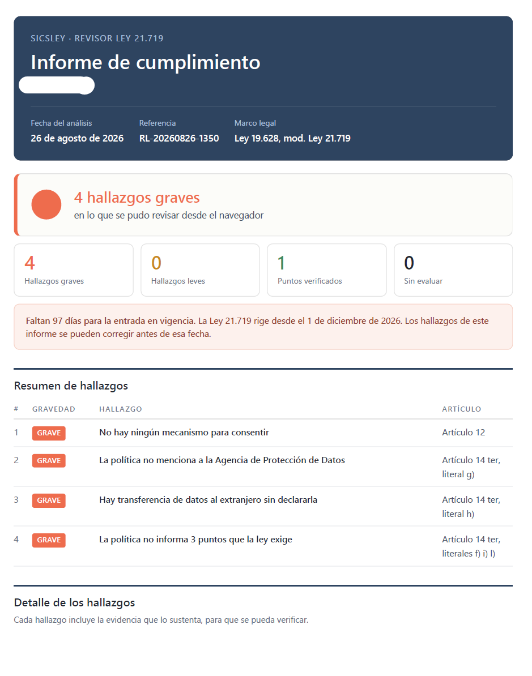532x676 pixels.
Task: Click the row number 1 cell
Action: 16,433
